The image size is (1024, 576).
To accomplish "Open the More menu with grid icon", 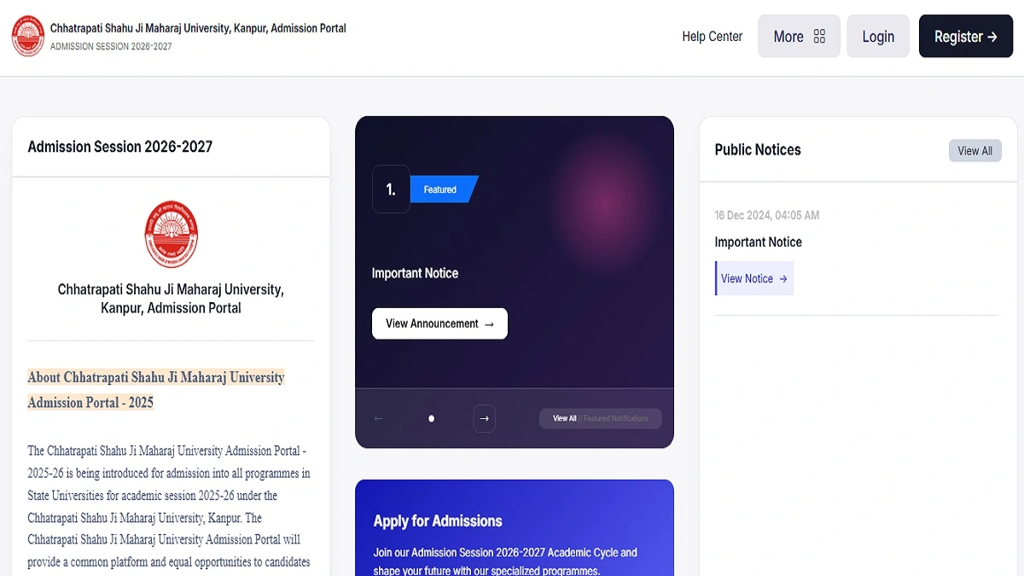I will click(x=799, y=37).
